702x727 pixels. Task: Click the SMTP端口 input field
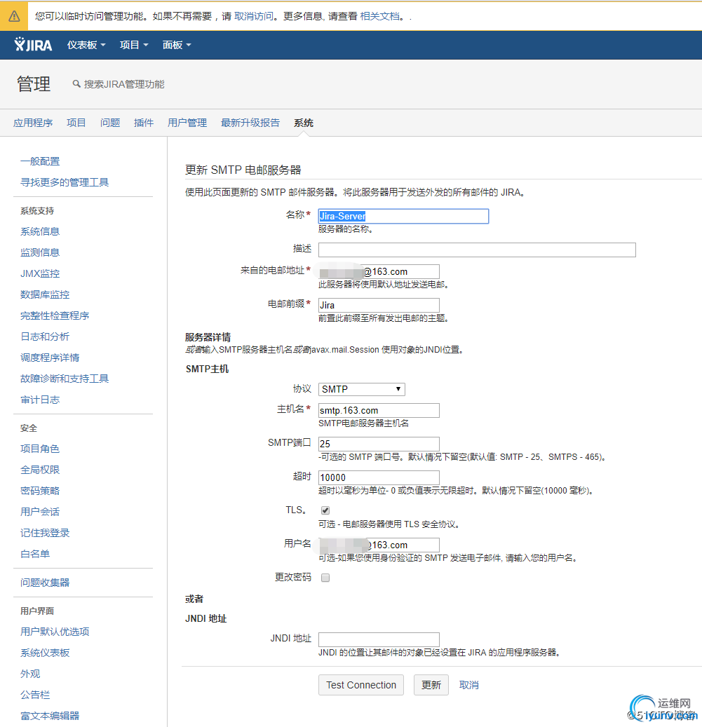pyautogui.click(x=379, y=444)
